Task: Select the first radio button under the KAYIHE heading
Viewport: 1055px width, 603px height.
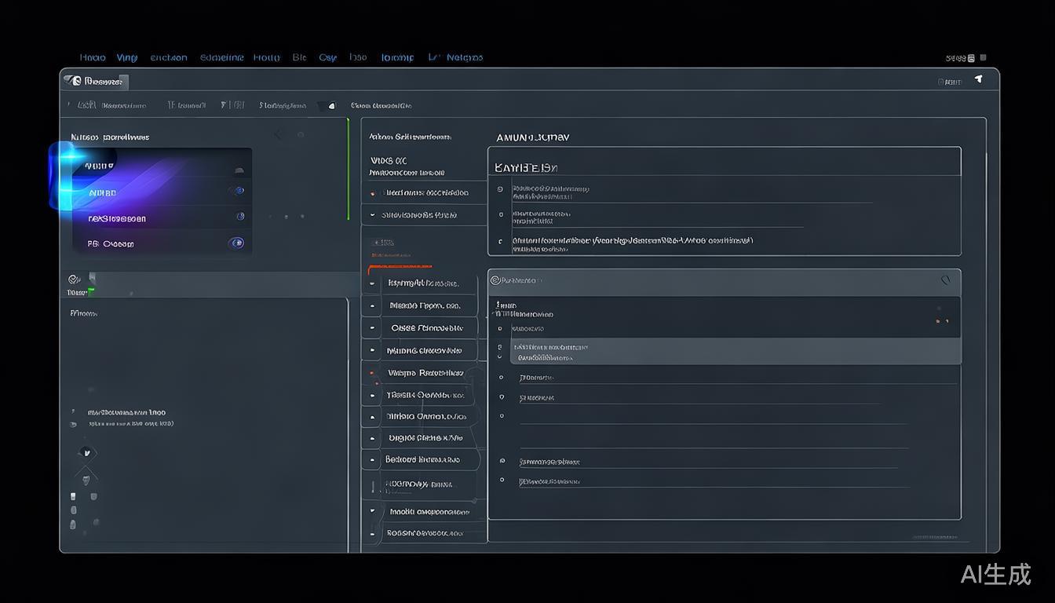Action: point(500,189)
